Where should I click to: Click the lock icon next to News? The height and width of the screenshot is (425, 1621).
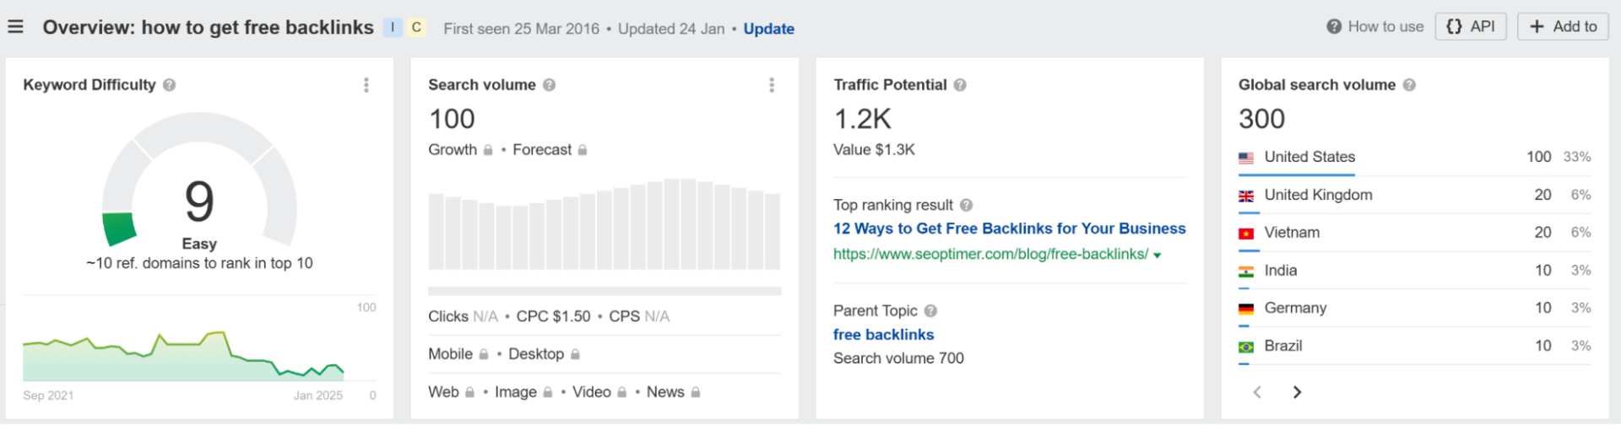pos(696,393)
